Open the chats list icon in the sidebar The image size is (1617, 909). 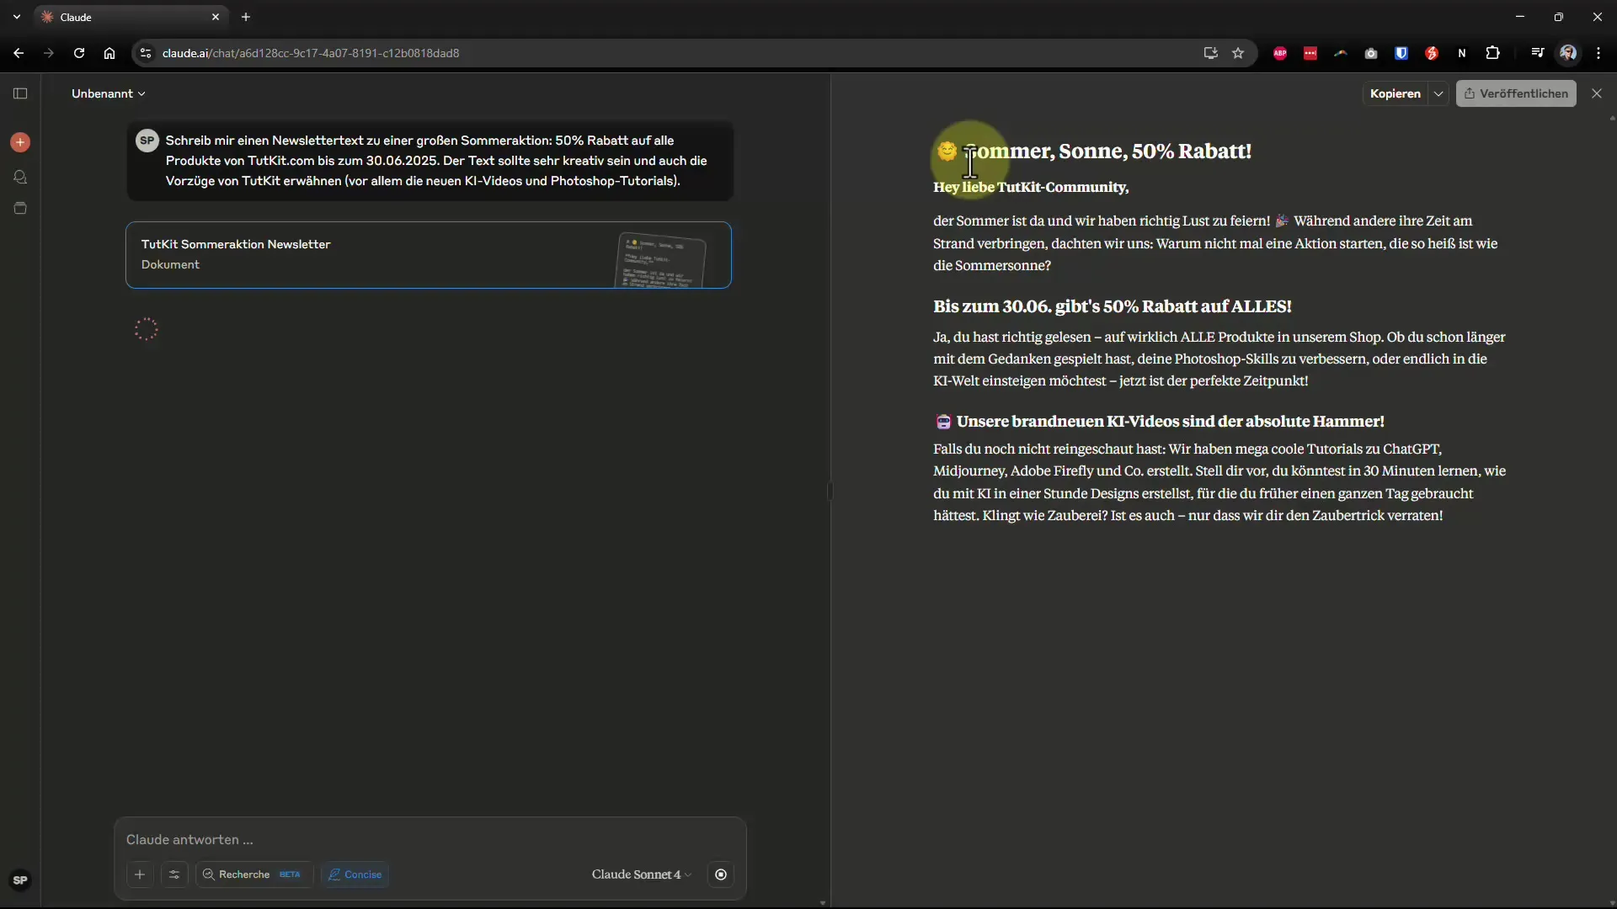coord(20,177)
